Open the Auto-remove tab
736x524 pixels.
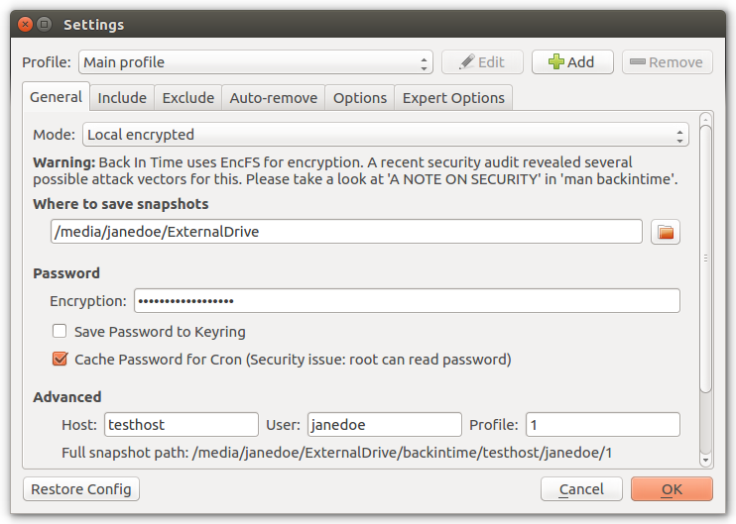273,97
